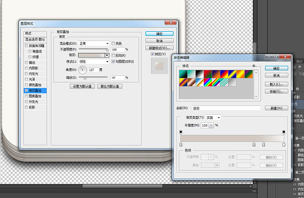Uncheck the 与图层对齐 checkbox

(x=113, y=62)
